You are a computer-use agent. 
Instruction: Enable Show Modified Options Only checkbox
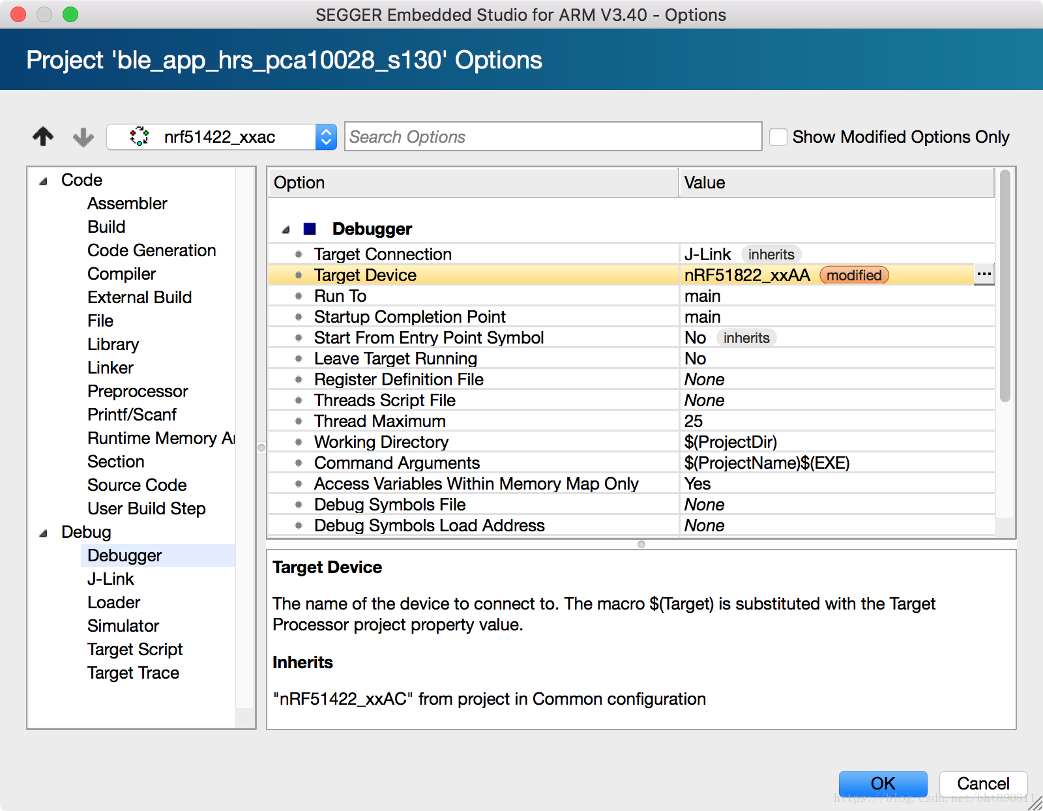pyautogui.click(x=778, y=137)
